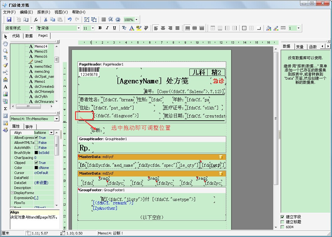Screen dimensions: 332x237
Task: Click the Bold B icon
Action: coord(100,28)
